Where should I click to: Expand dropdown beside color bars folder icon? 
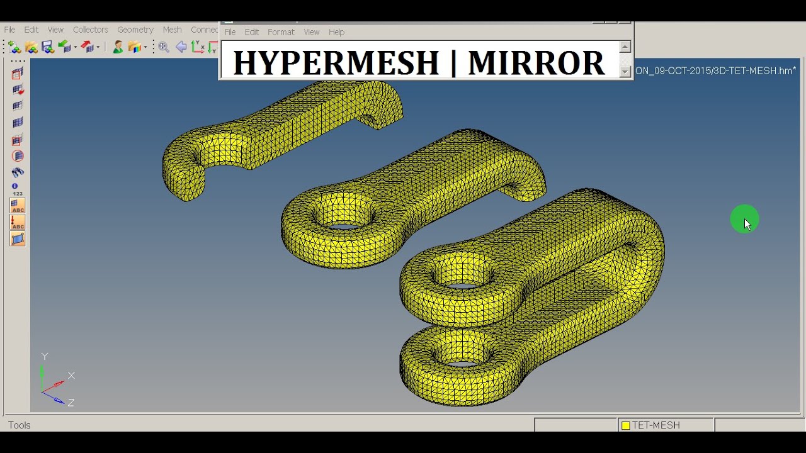[x=145, y=48]
